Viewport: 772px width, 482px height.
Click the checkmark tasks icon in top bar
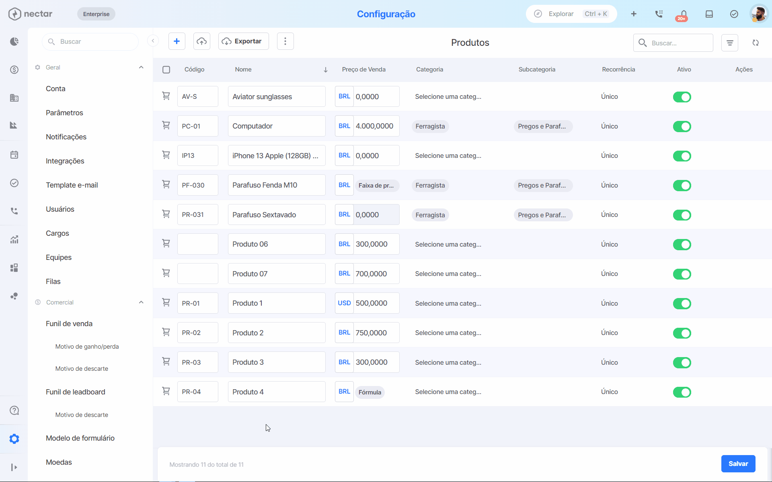coord(734,14)
